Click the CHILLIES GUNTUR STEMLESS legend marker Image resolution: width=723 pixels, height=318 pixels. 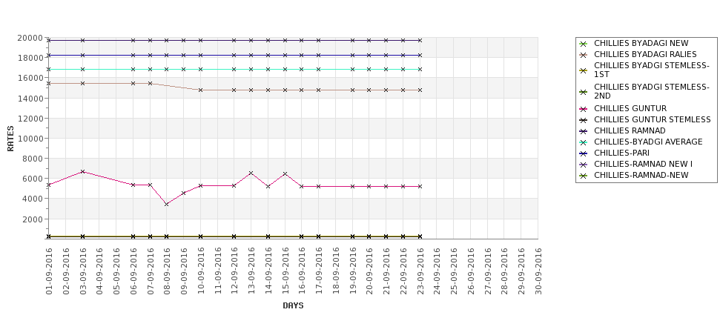tap(584, 120)
